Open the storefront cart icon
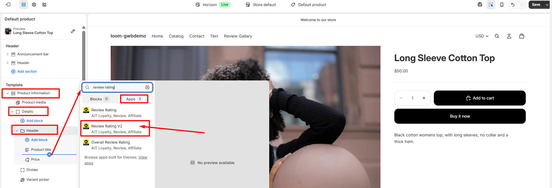The image size is (552, 188). pos(521,36)
